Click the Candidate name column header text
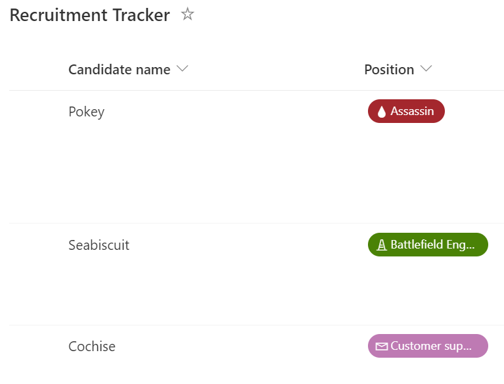Image resolution: width=504 pixels, height=384 pixels. click(x=119, y=70)
